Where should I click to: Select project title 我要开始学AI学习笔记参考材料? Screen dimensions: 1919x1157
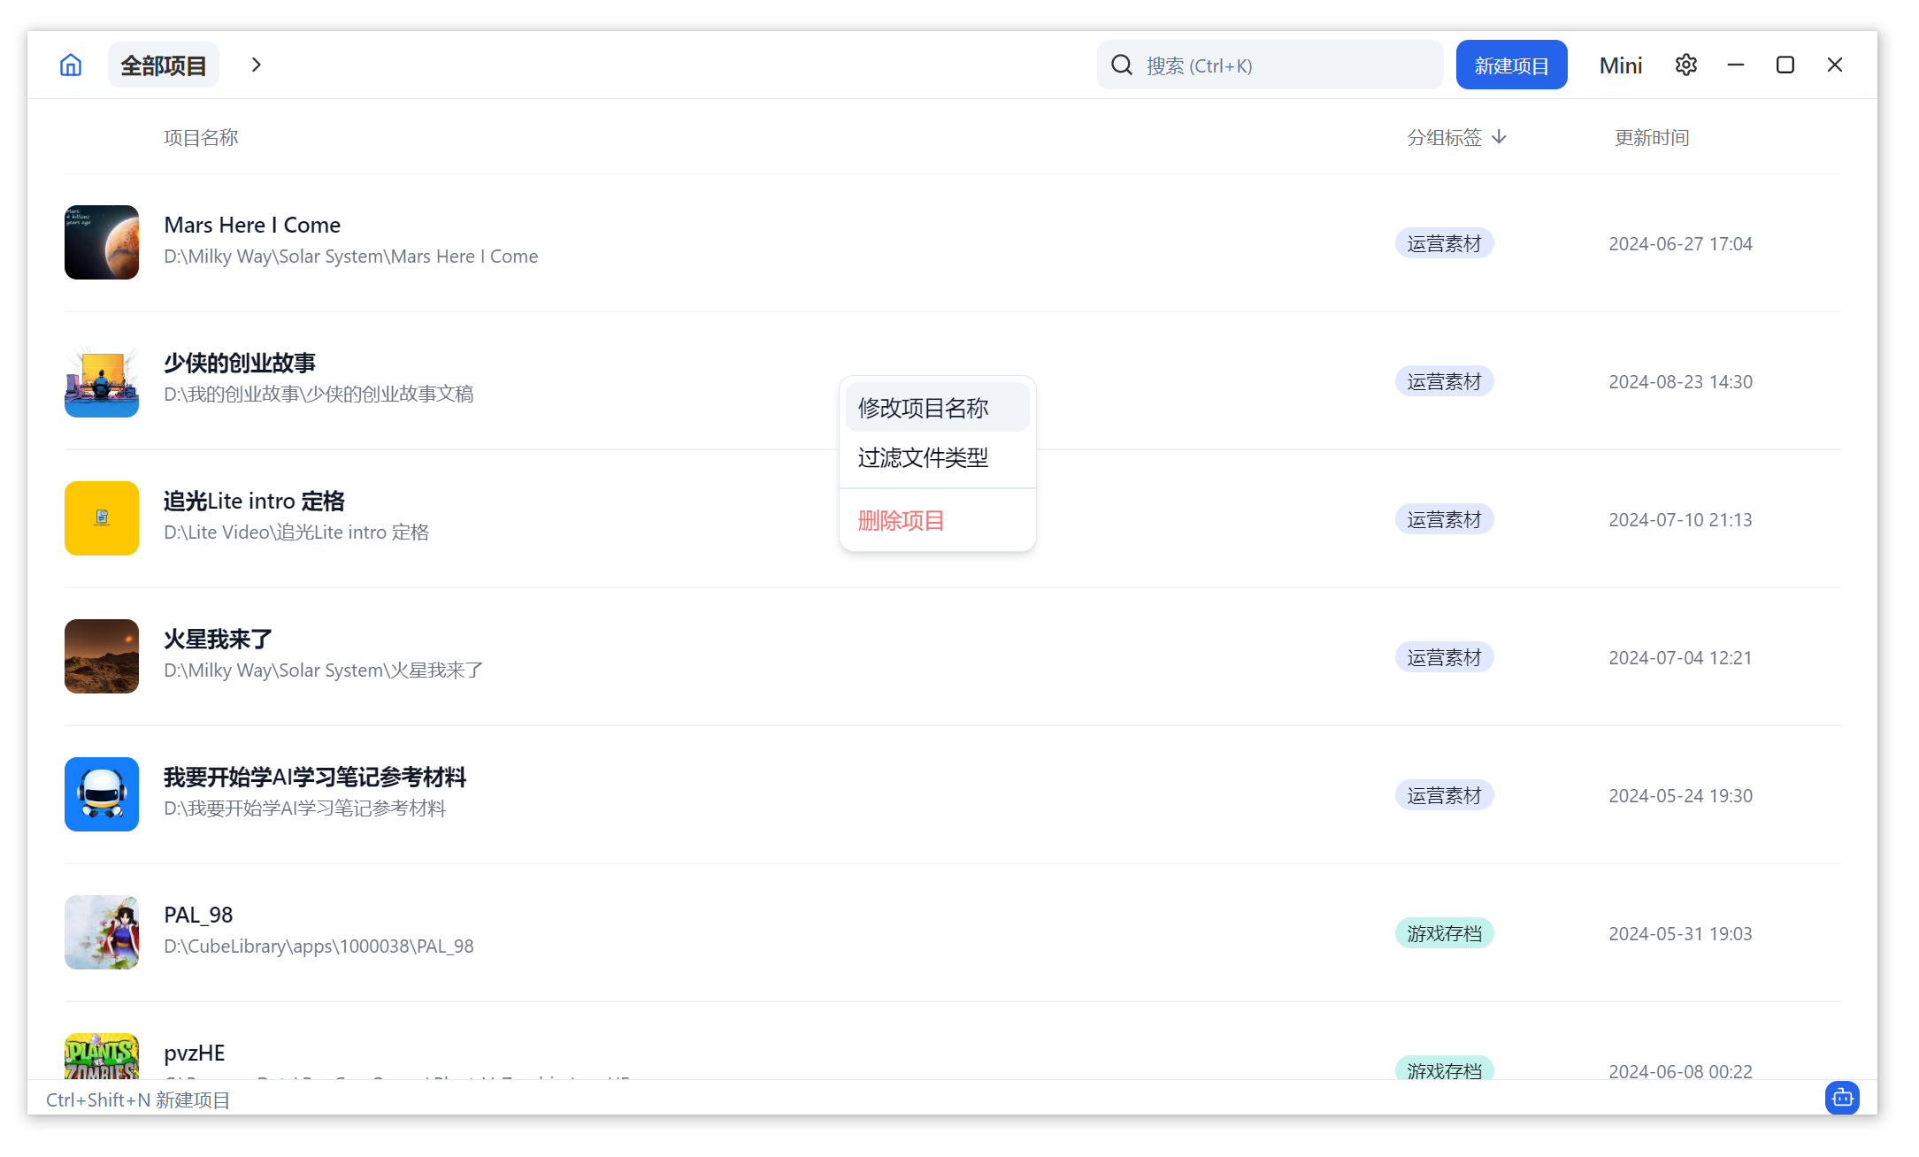click(315, 777)
